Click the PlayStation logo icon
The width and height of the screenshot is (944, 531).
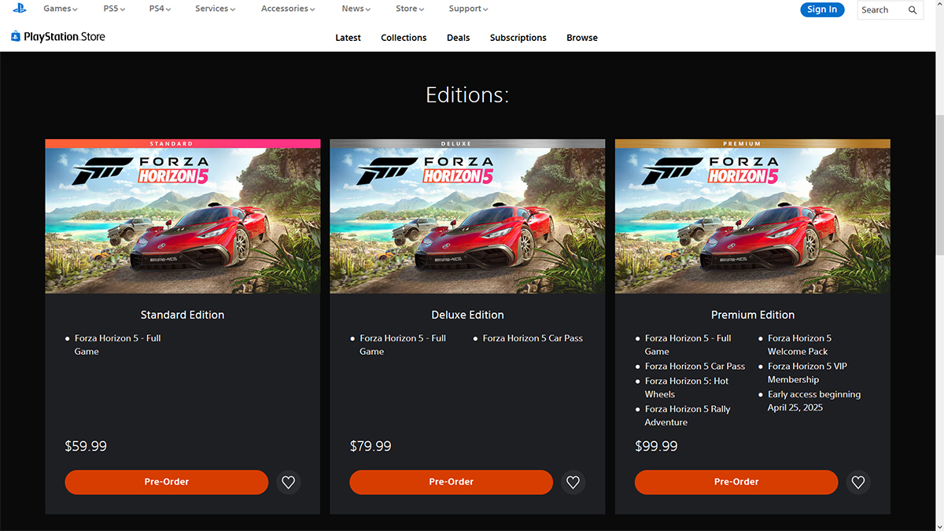20,8
